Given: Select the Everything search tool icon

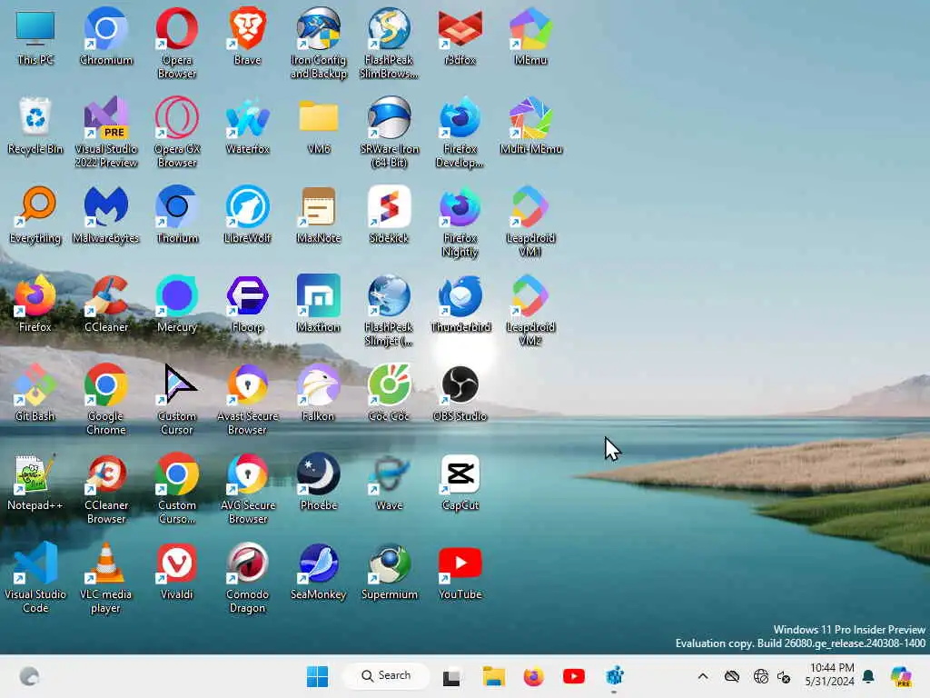Looking at the screenshot, I should 35,214.
